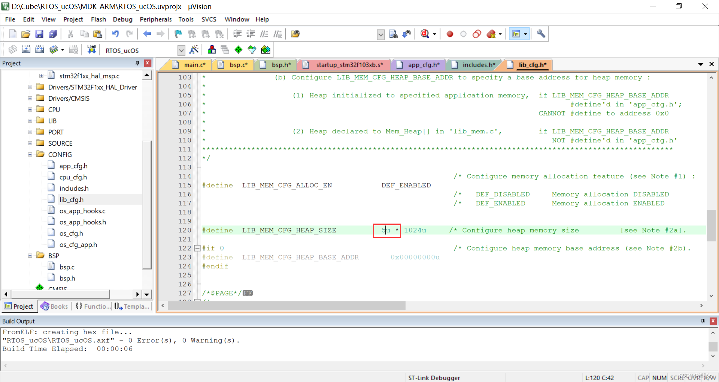The image size is (719, 382).
Task: Switch to app_cfg.h* editor tab
Action: coord(419,65)
